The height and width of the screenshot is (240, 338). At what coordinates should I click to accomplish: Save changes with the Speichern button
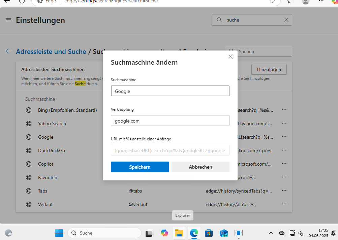click(140, 167)
